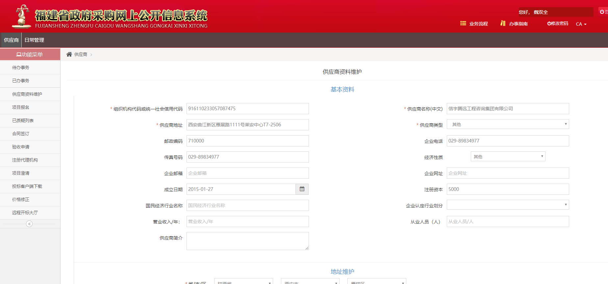This screenshot has height=284, width=608.
Task: Click the 邮政编码 input field
Action: tap(247, 141)
